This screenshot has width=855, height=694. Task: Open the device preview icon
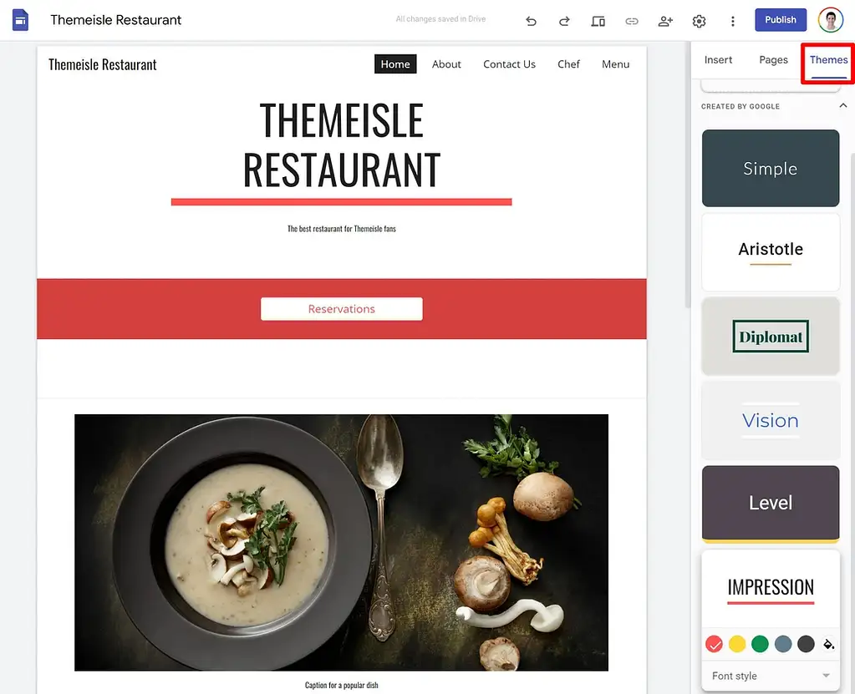pyautogui.click(x=598, y=21)
